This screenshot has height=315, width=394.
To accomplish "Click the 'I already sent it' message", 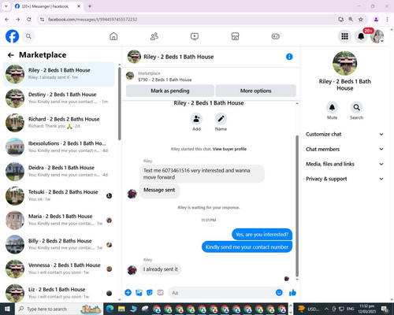I will point(161,269).
